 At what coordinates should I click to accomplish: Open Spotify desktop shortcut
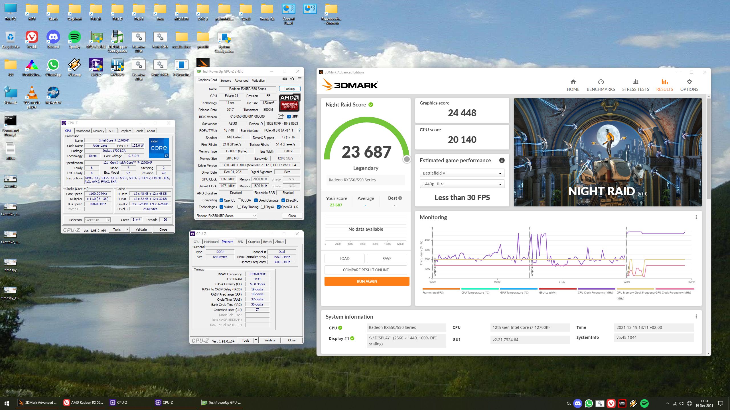[x=74, y=40]
